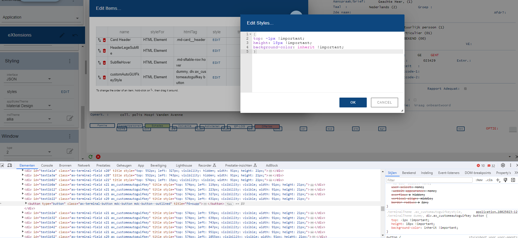Toggle the device toolbar icon in DevTools
518x238 pixels.
10,165
